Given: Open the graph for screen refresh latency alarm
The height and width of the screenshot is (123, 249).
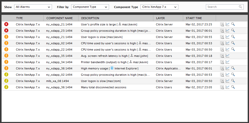Looking at the screenshot, I should 228,56.
